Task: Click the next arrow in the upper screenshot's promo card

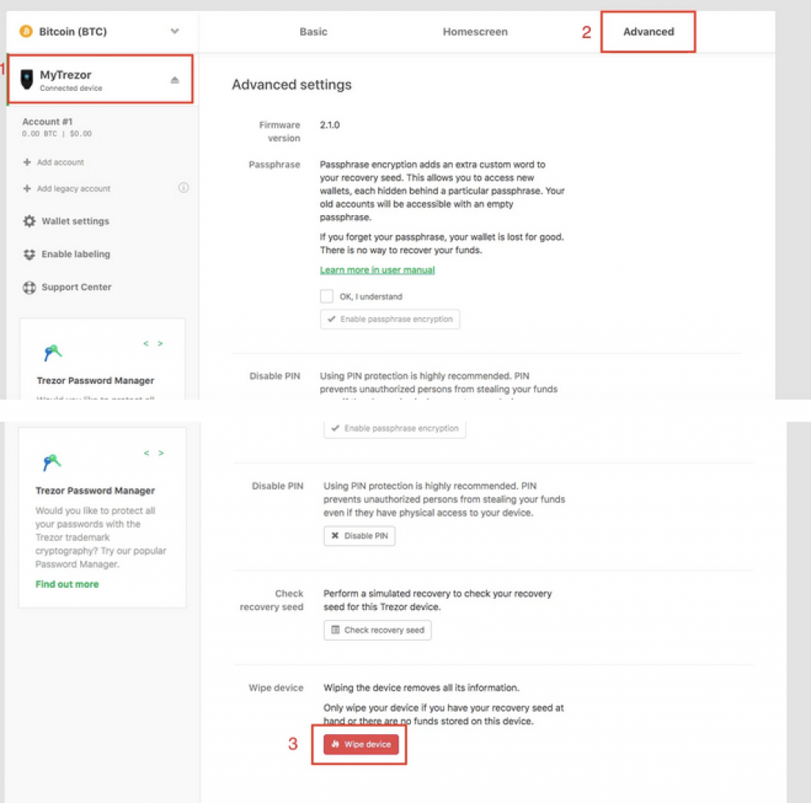Action: 160,343
